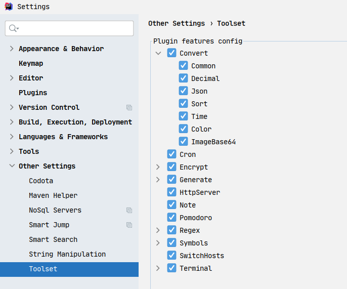Image resolution: width=347 pixels, height=289 pixels.
Task: Collapse the Convert tree node
Action: tap(158, 53)
